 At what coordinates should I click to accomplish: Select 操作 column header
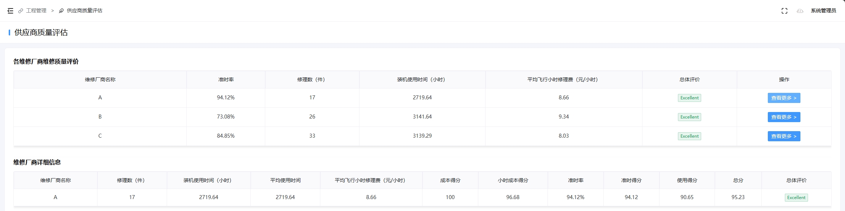tap(784, 79)
